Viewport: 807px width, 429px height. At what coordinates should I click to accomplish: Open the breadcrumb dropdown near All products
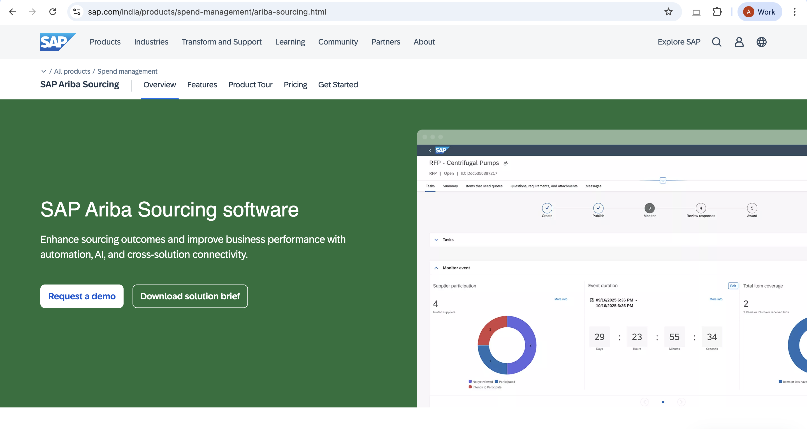[x=44, y=71]
